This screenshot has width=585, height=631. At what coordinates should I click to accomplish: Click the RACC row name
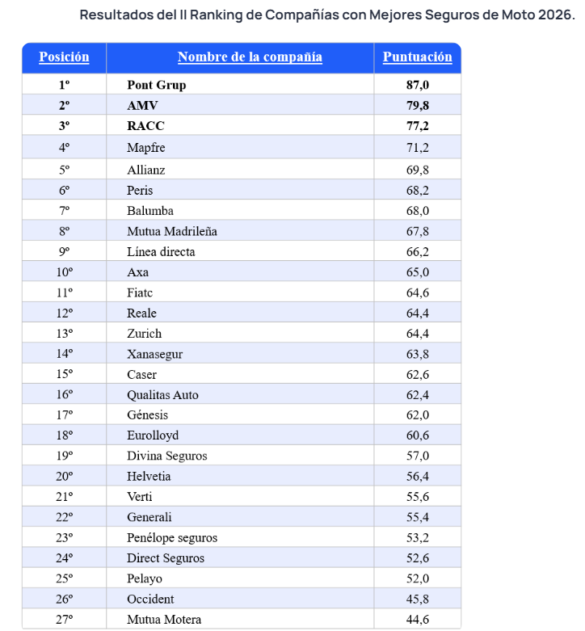tap(145, 126)
